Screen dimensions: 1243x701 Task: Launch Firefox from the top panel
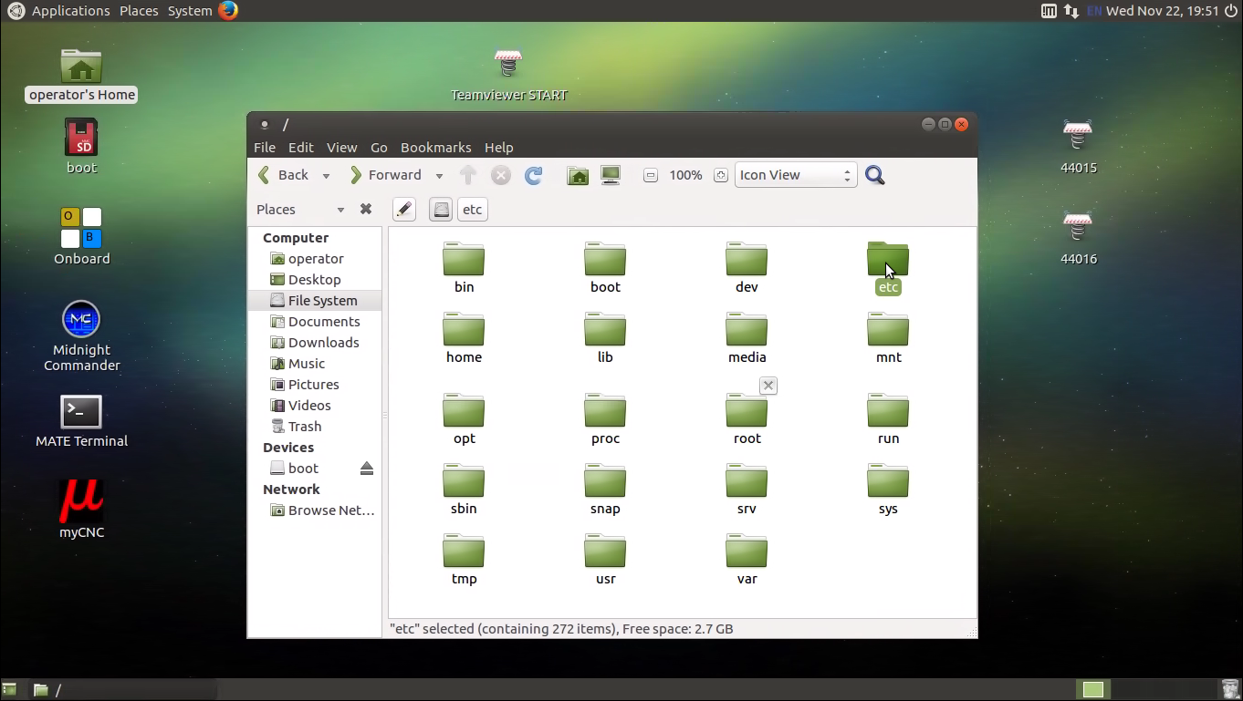pos(228,11)
